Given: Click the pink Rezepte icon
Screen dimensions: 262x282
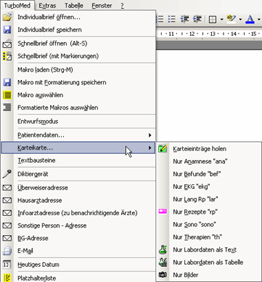Looking at the screenshot, I should (x=163, y=212).
